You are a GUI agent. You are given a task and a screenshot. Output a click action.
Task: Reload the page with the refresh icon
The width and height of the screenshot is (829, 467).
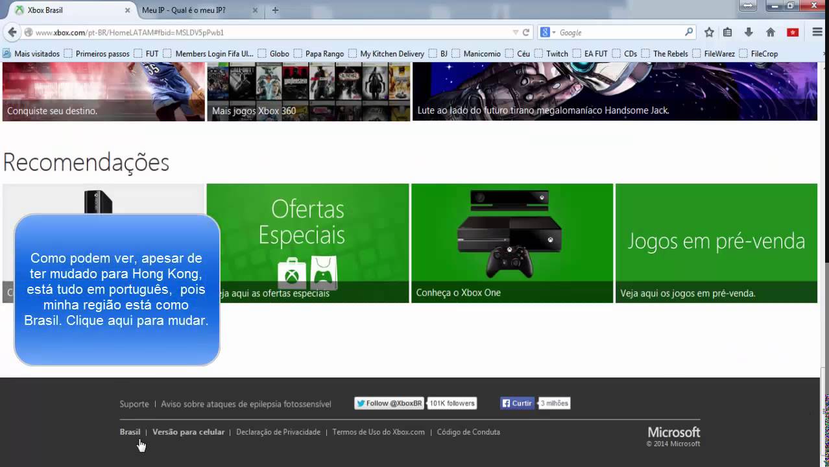coord(526,32)
